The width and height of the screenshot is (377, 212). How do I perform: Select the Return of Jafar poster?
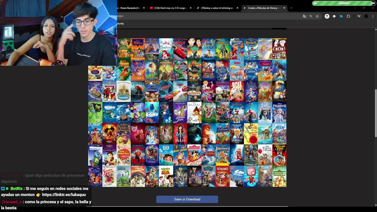coord(279,155)
